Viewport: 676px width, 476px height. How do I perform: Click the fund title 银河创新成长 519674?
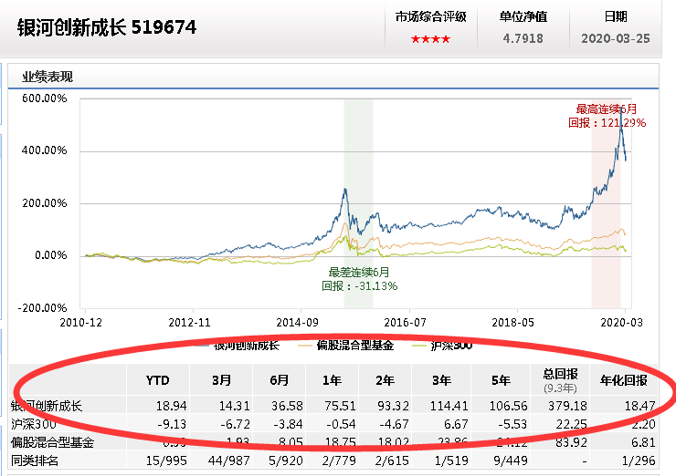107,27
